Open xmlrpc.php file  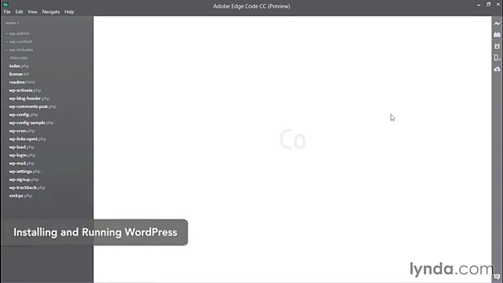20,196
